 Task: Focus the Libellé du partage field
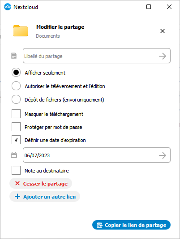click(x=97, y=56)
